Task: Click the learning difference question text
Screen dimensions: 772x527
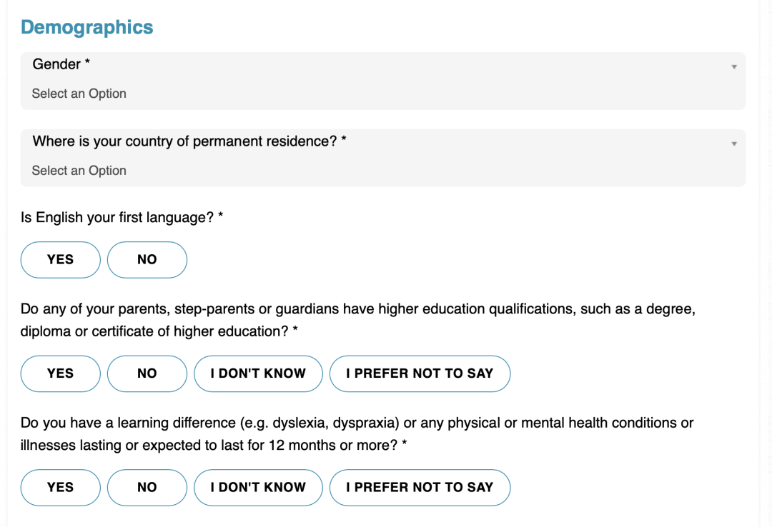Action: point(357,434)
